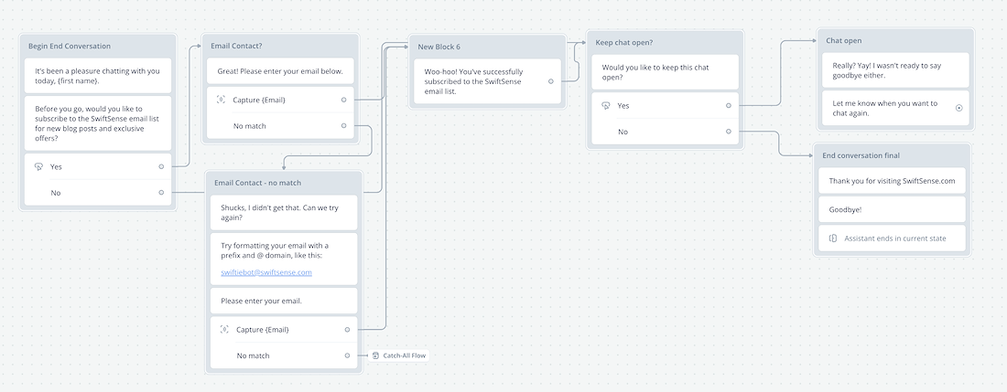This screenshot has height=392, width=1007.
Task: Click the 'Please enter your email.' message
Action: pyautogui.click(x=284, y=301)
